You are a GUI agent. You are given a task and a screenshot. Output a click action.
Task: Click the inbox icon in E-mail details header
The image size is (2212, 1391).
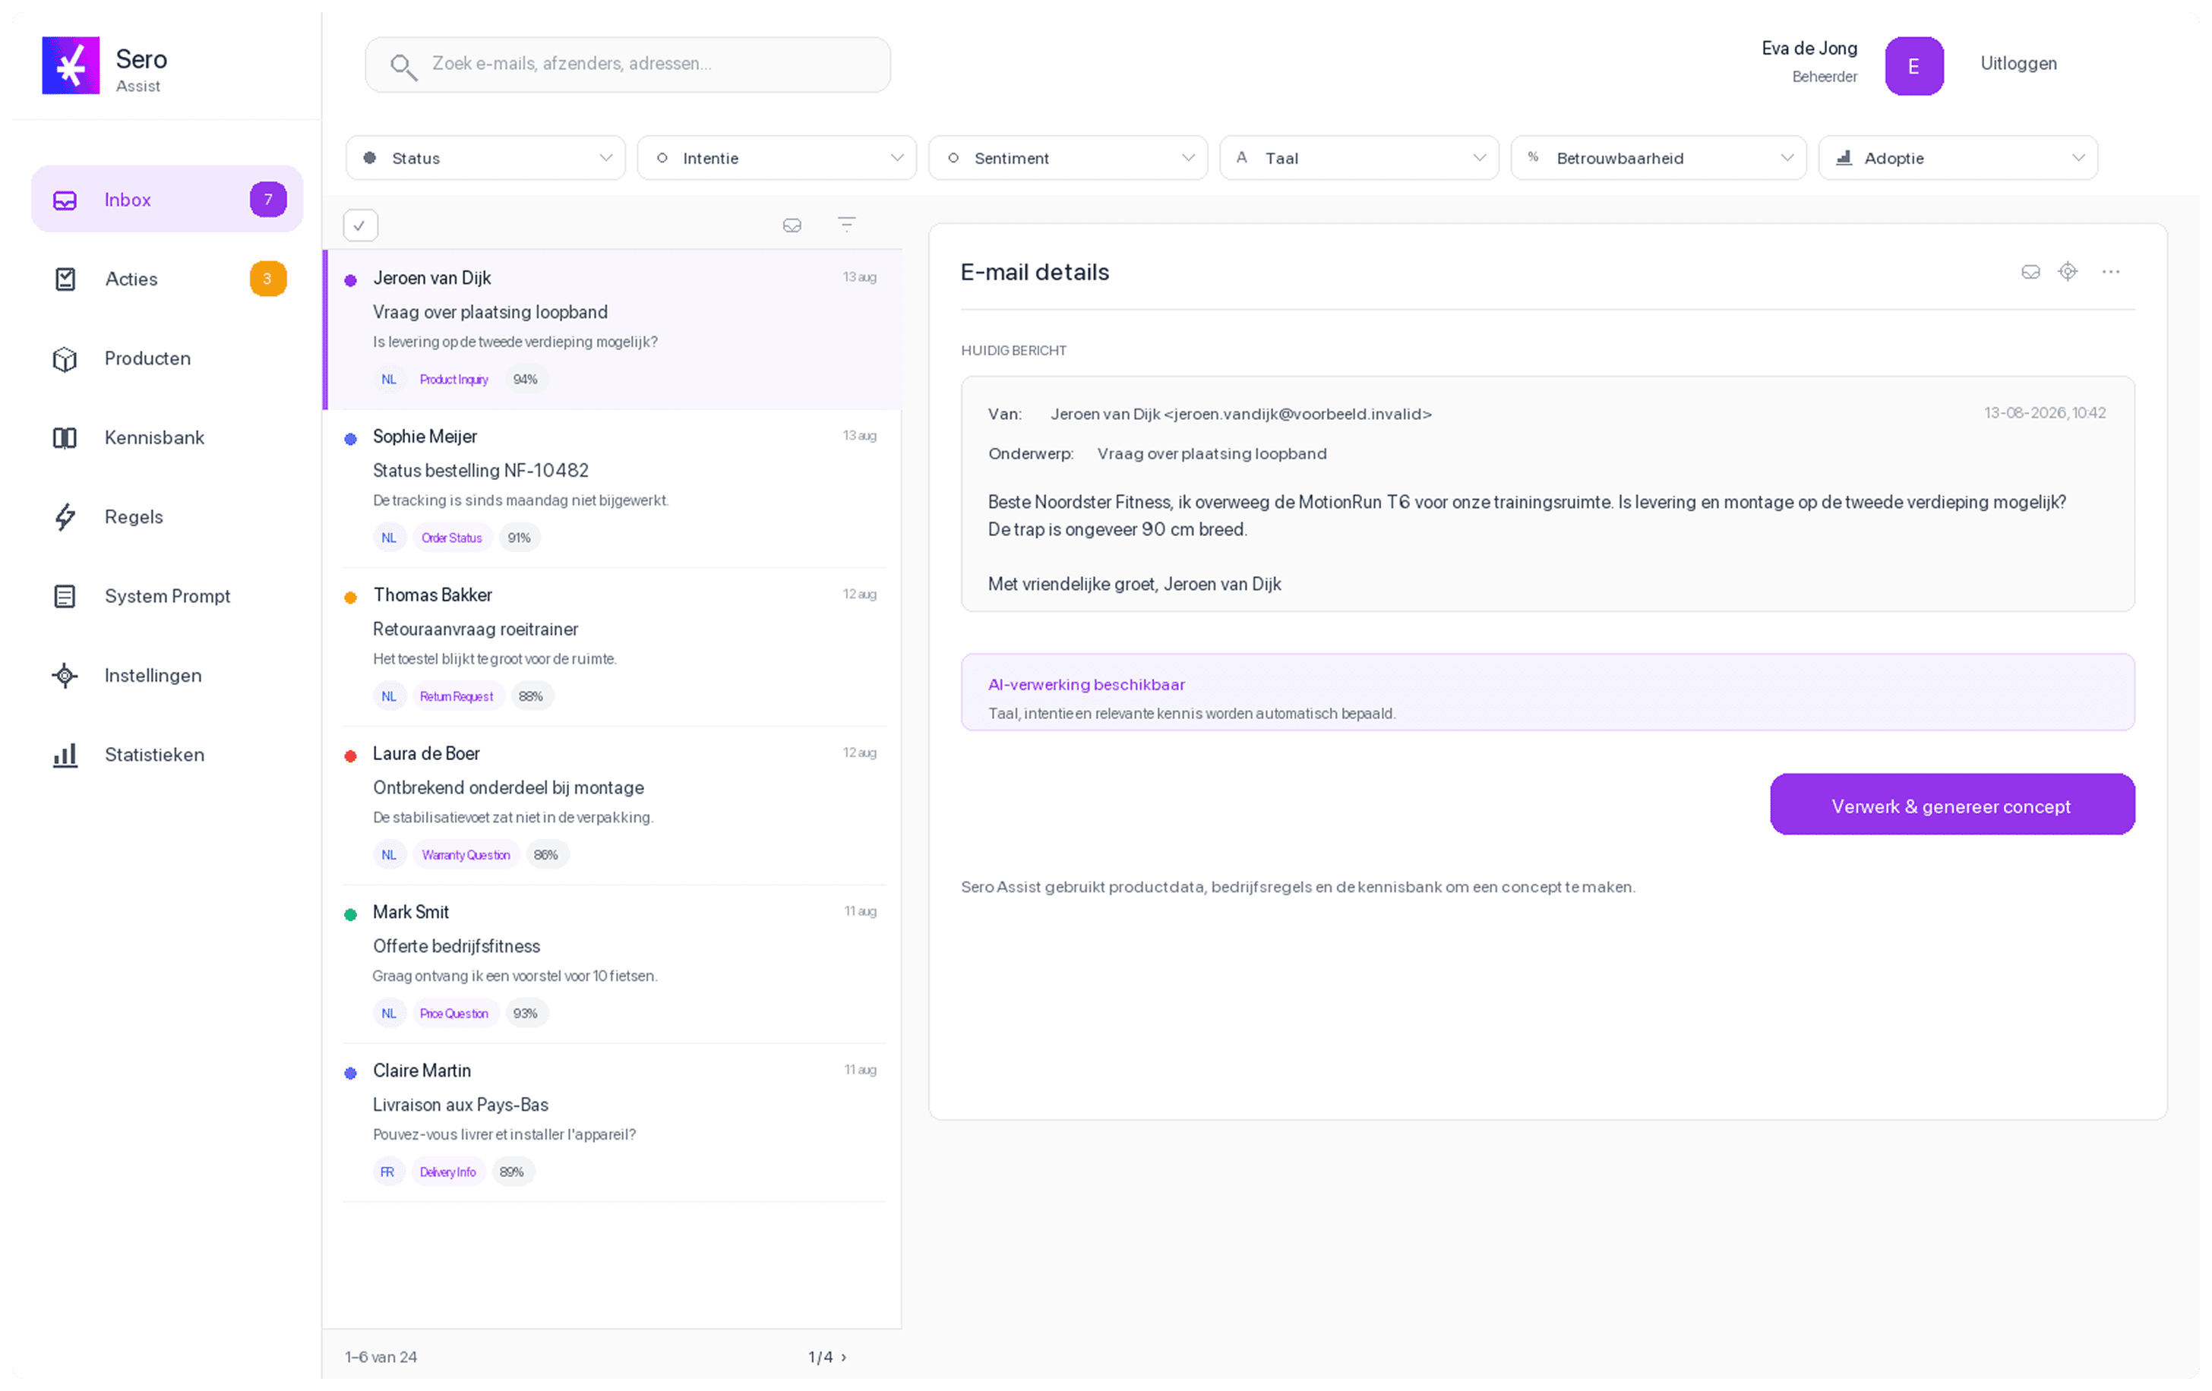2031,272
